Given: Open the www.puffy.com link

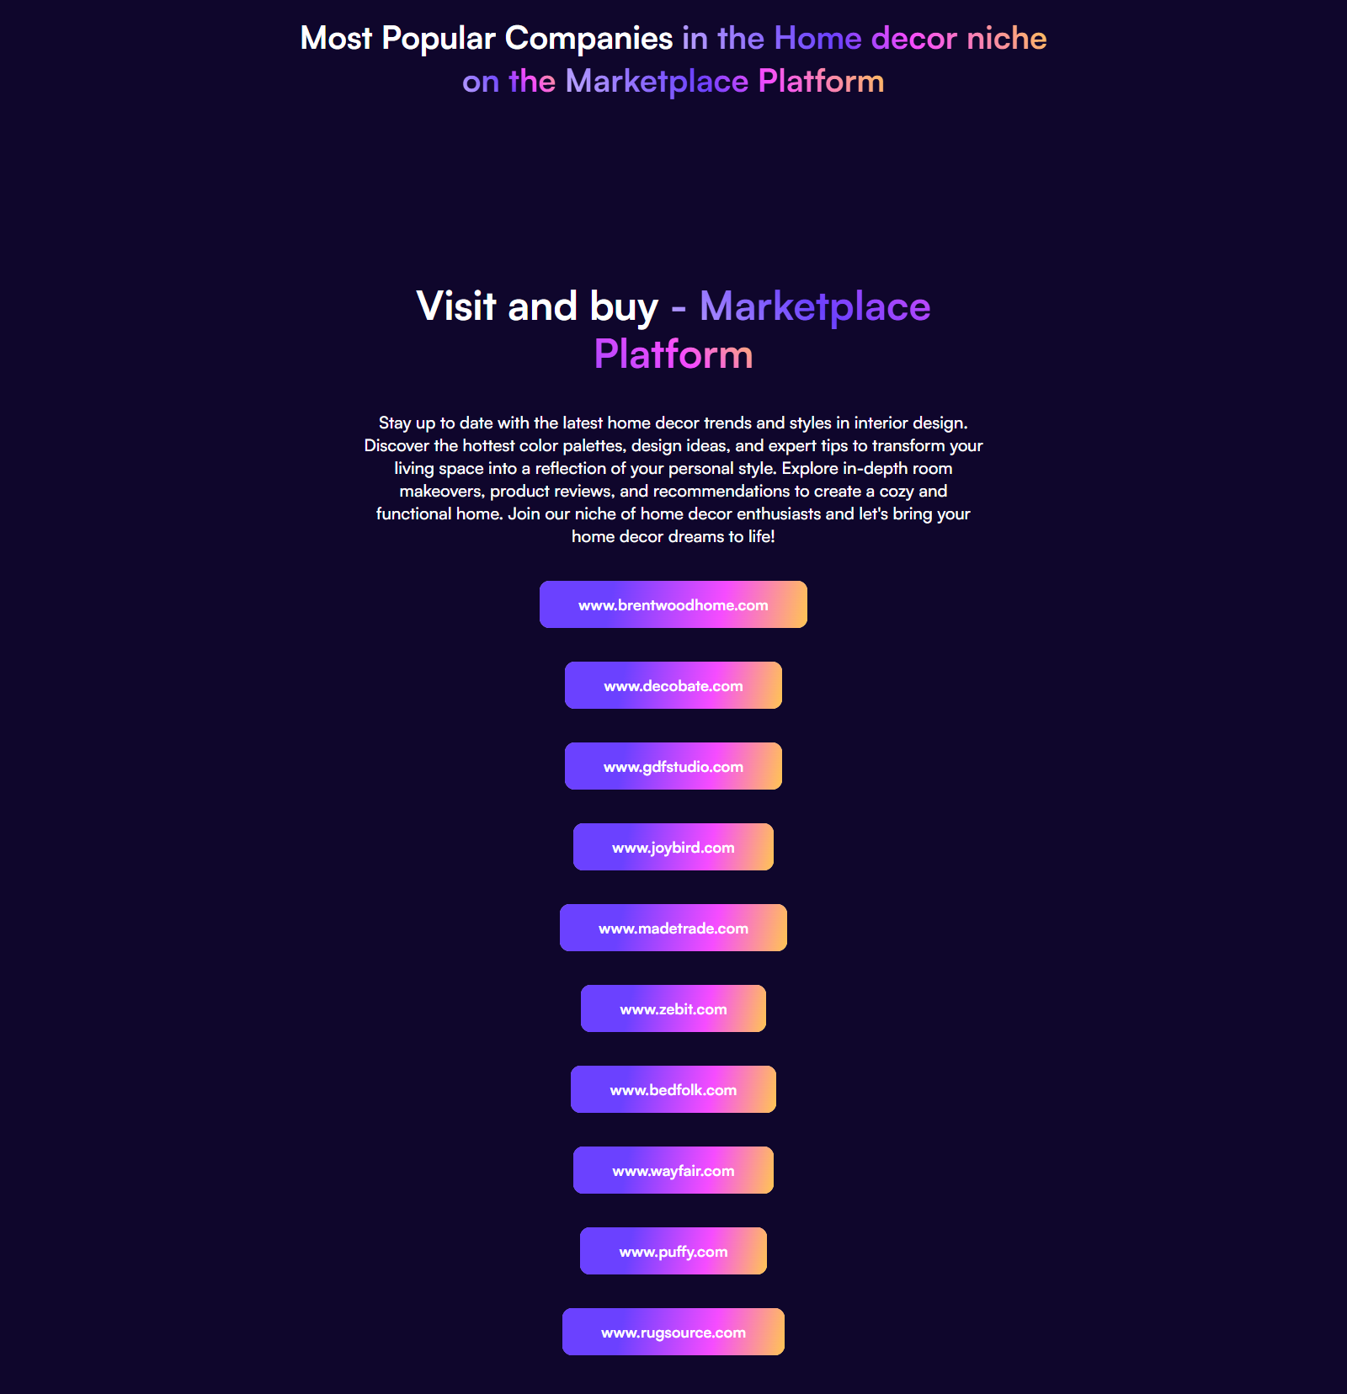Looking at the screenshot, I should point(673,1251).
